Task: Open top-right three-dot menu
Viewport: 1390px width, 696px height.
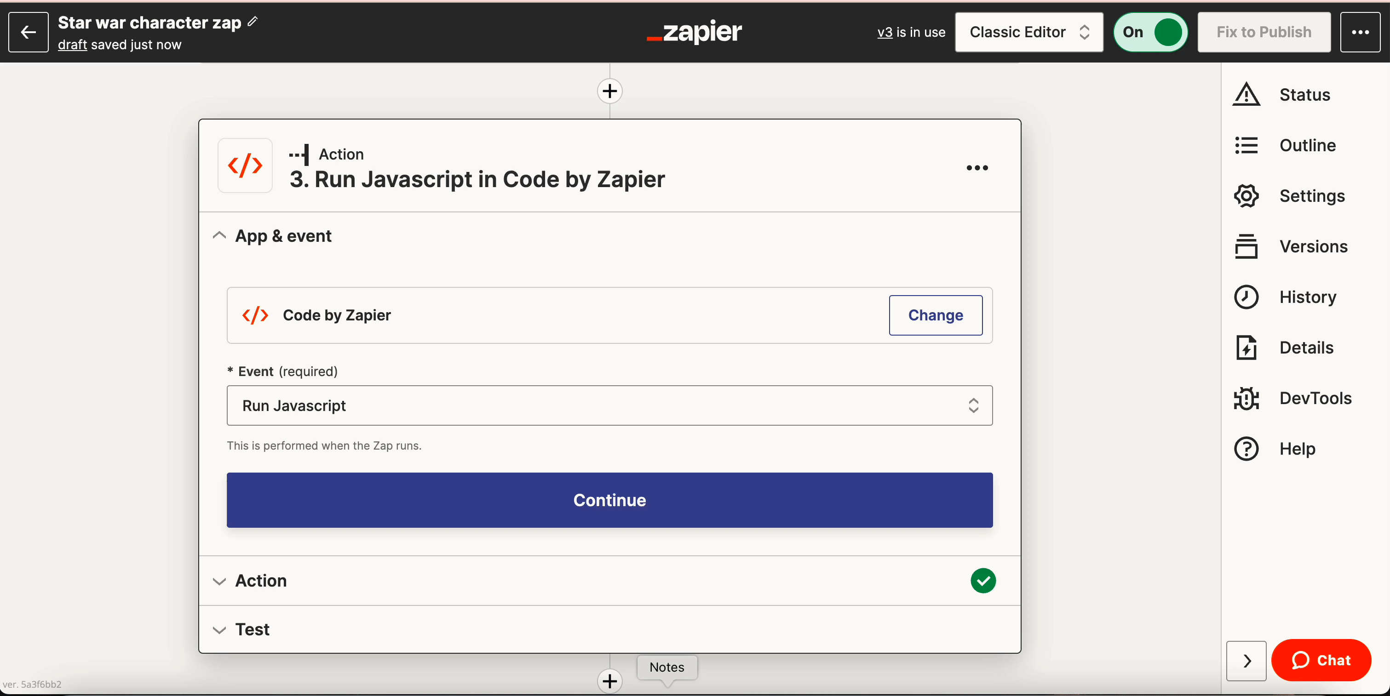Action: pos(1360,32)
